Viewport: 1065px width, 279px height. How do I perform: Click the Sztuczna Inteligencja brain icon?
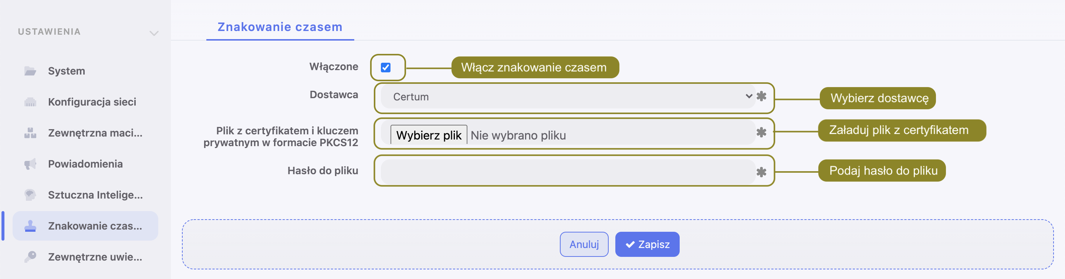[30, 195]
